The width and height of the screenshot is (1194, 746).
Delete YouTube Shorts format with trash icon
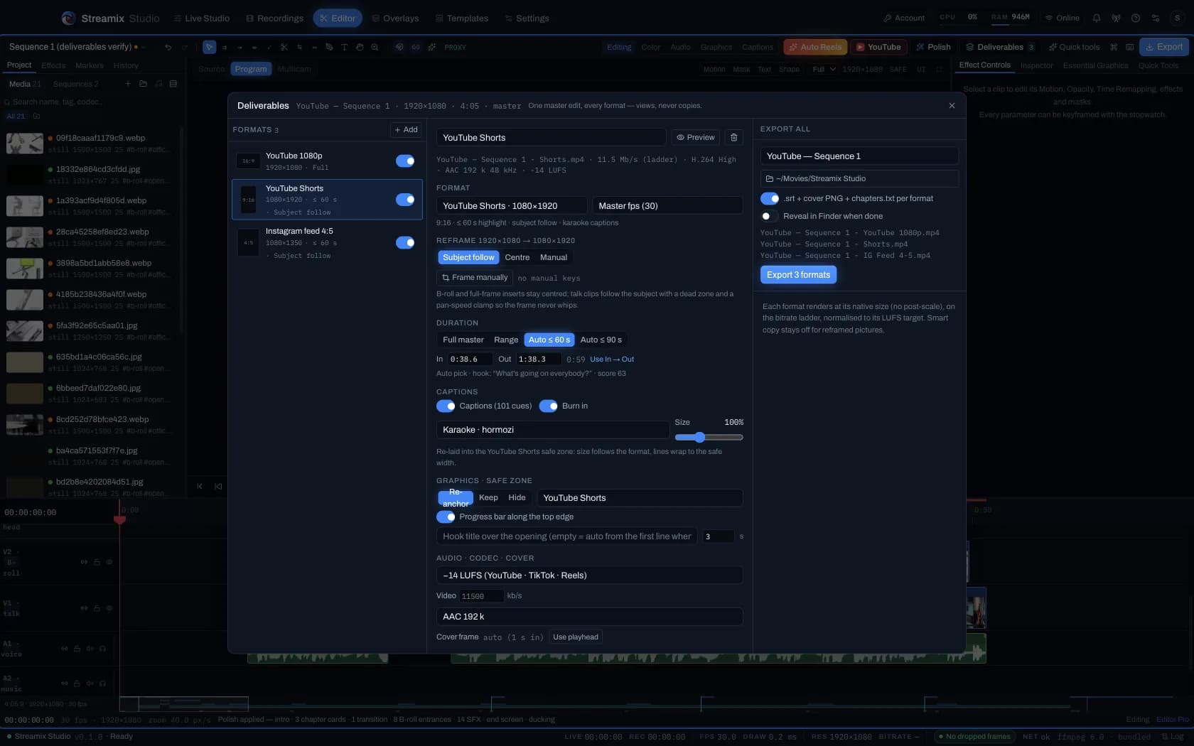(x=734, y=137)
